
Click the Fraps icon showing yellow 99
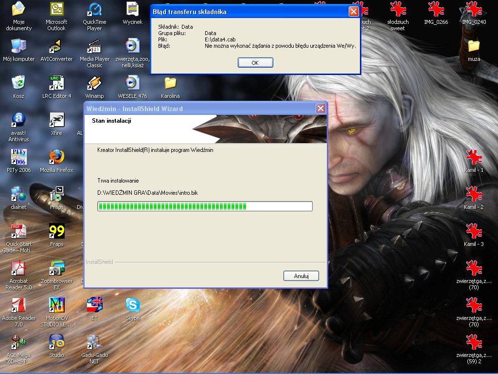[56, 235]
